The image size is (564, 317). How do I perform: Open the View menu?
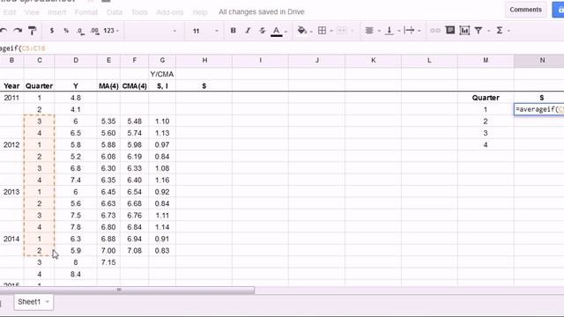32,12
